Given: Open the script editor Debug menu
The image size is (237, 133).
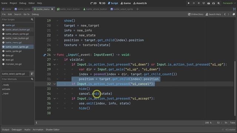Looking at the screenshot, I should tap(35, 14).
